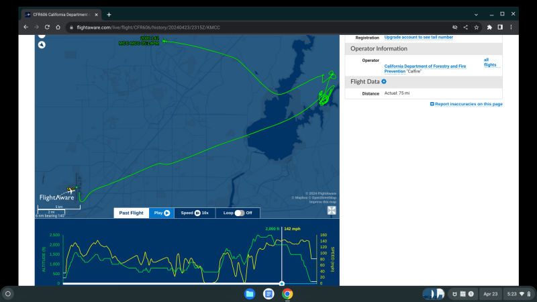Image resolution: width=537 pixels, height=302 pixels.
Task: Click the '142 mph' speed readout
Action: [x=292, y=229]
